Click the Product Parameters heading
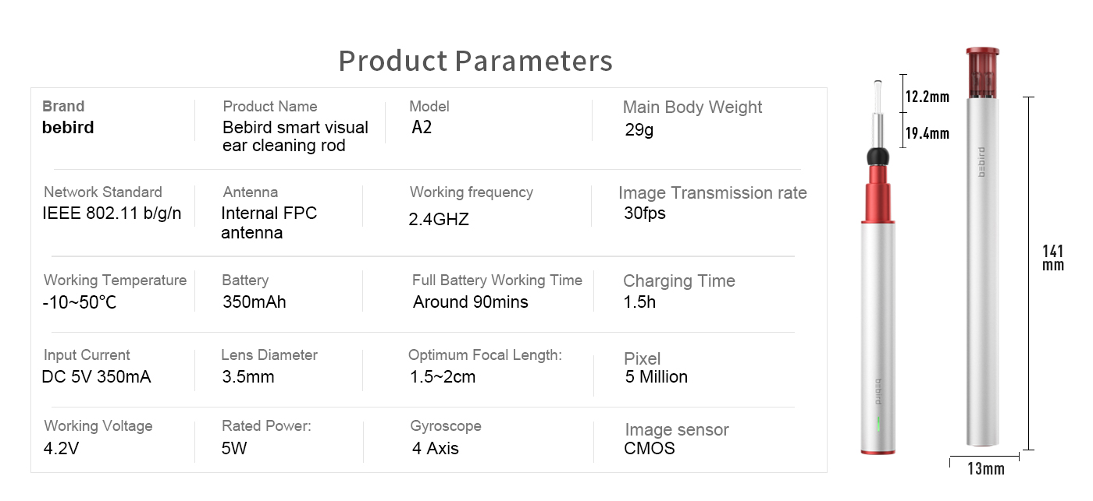Image resolution: width=1093 pixels, height=501 pixels. (475, 61)
